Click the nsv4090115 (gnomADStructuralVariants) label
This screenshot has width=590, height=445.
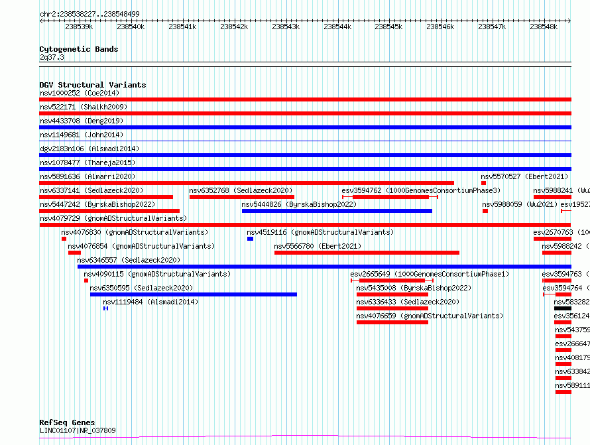coord(157,274)
